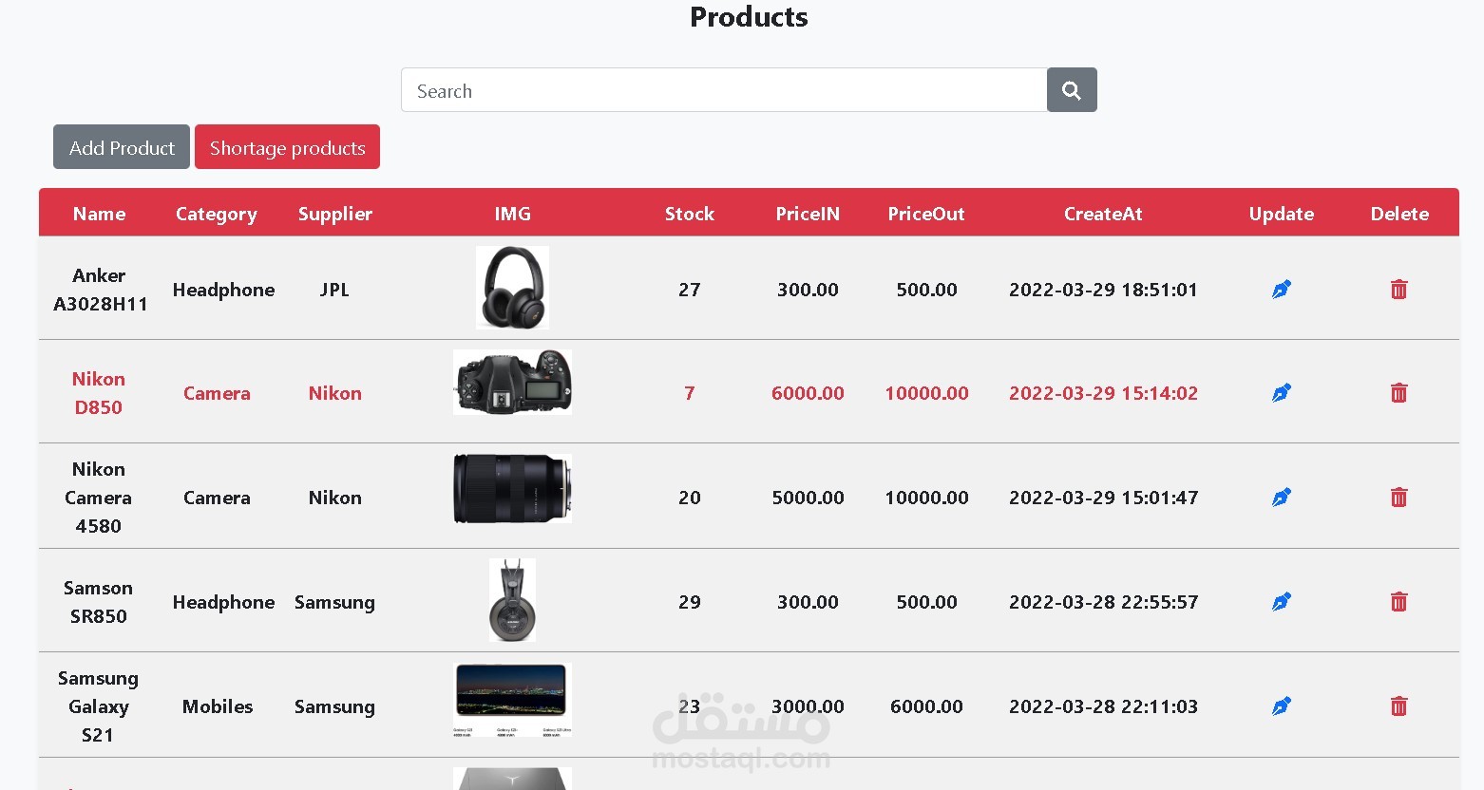
Task: Click the Stock column header
Action: coord(689,214)
